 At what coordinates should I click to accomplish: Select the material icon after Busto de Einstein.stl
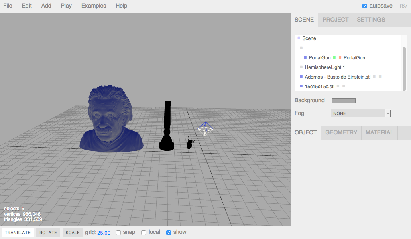tap(380, 77)
